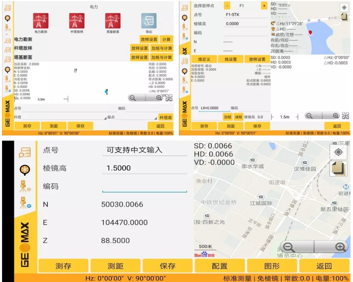Tap the 导出 export icon
The height and width of the screenshot is (282, 353).
click(x=149, y=21)
